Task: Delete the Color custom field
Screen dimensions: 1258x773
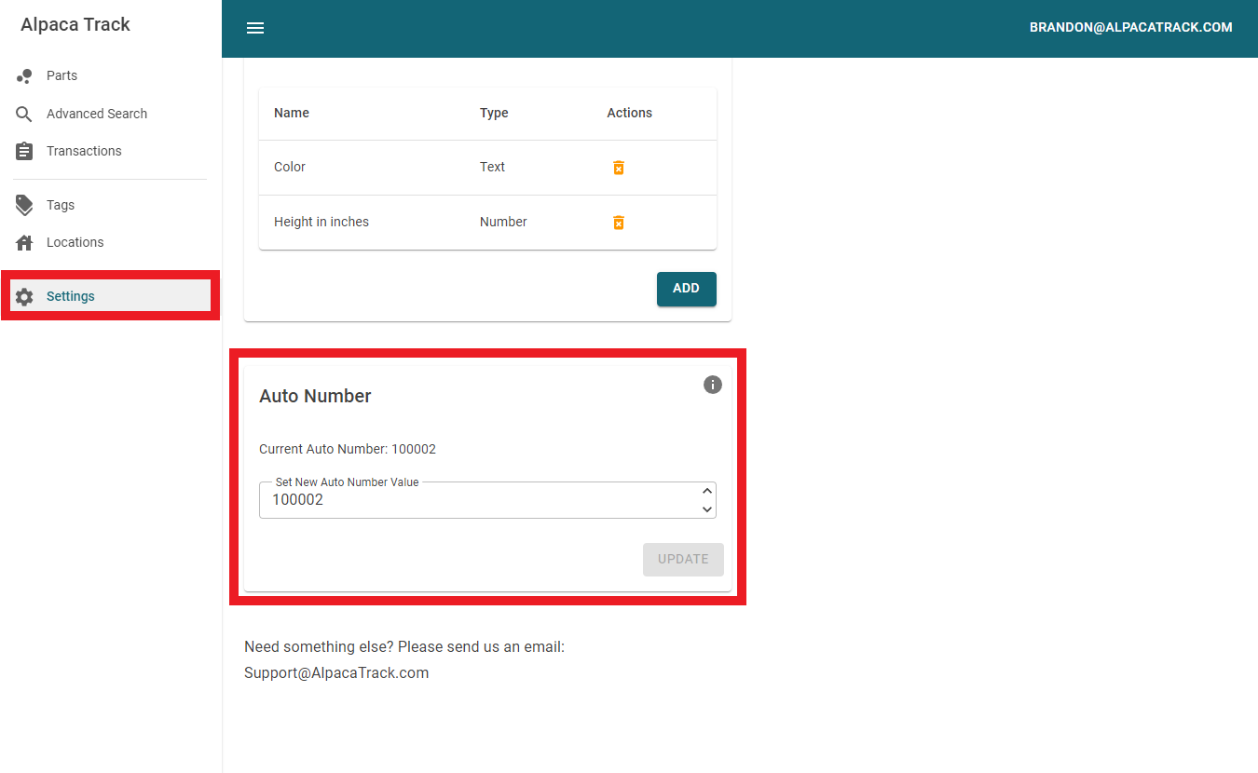Action: click(618, 168)
